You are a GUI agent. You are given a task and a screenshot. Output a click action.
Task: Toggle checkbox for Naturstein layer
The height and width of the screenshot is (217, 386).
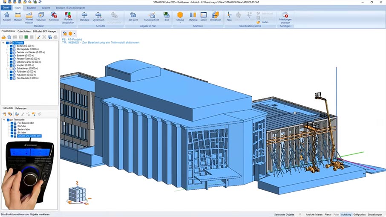11,75
